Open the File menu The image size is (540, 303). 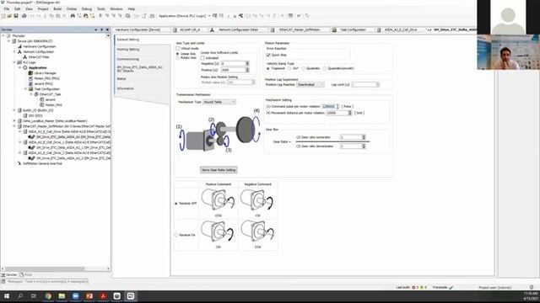coord(7,9)
